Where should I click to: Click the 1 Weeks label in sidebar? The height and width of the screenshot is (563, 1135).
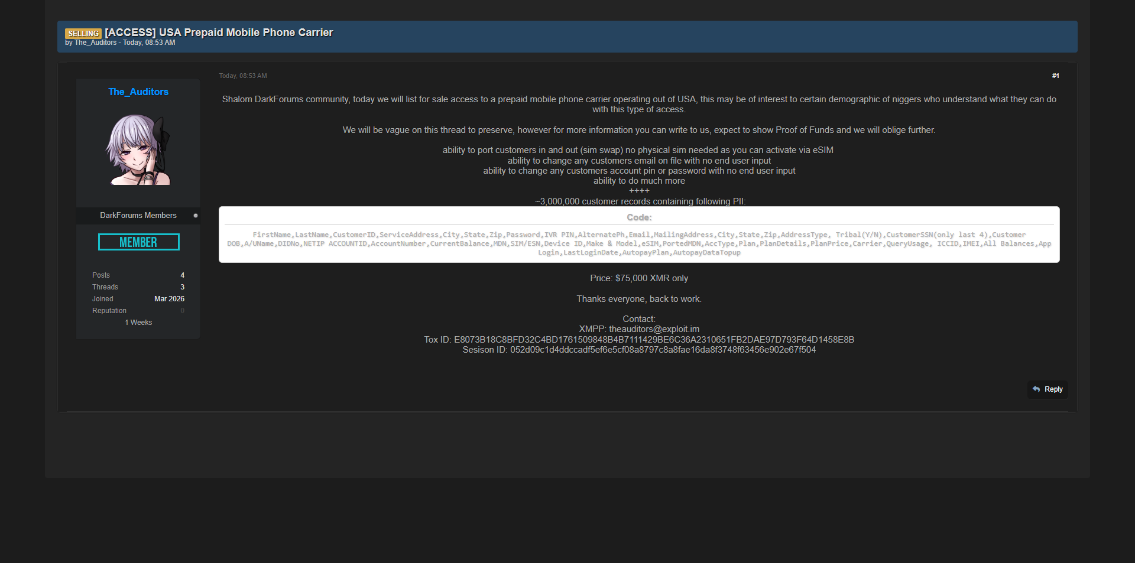point(138,323)
